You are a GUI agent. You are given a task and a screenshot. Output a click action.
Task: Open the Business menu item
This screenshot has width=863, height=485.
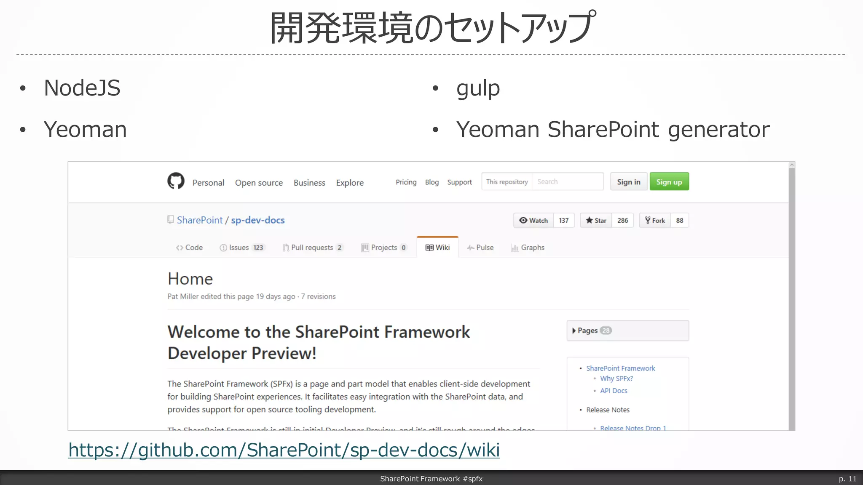click(309, 183)
